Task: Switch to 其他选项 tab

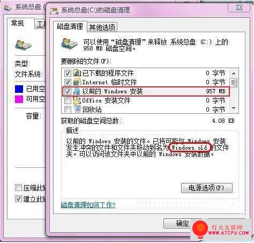Action: (102, 27)
